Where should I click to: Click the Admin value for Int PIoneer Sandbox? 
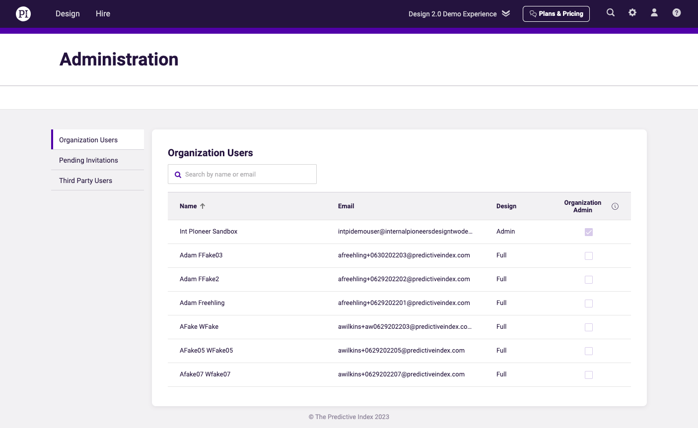point(505,232)
